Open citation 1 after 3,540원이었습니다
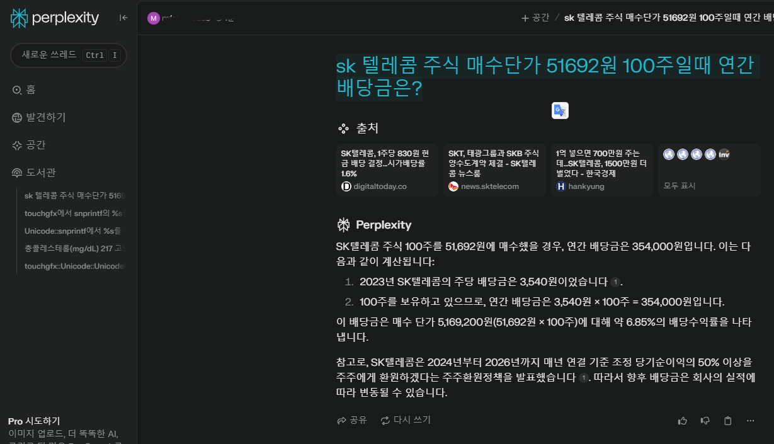Image resolution: width=774 pixels, height=444 pixels. (x=615, y=282)
